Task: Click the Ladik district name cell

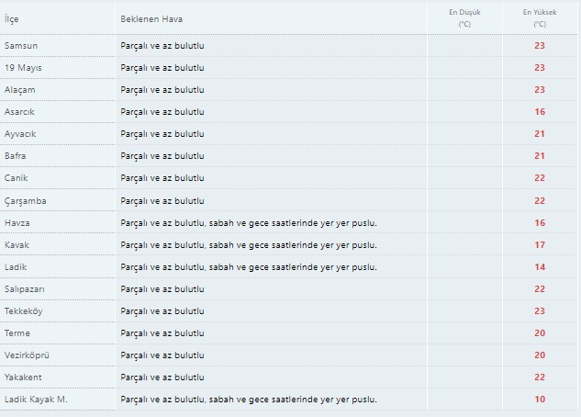Action: coord(16,267)
